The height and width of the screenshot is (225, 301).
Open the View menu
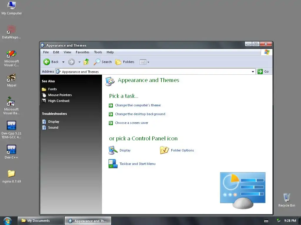[67, 52]
